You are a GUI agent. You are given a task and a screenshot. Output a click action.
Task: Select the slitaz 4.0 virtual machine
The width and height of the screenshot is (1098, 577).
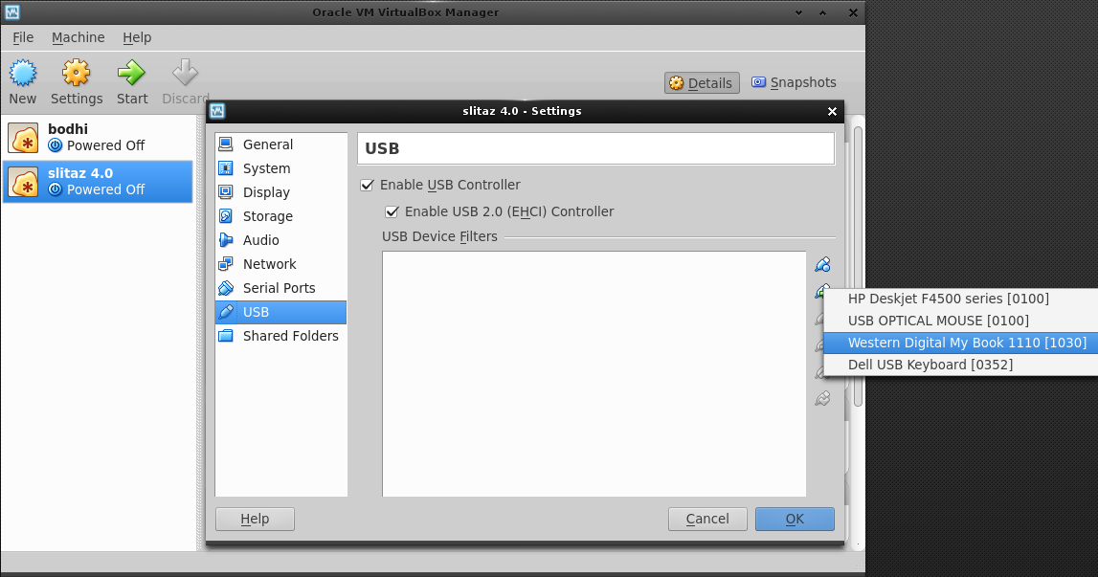pos(96,181)
